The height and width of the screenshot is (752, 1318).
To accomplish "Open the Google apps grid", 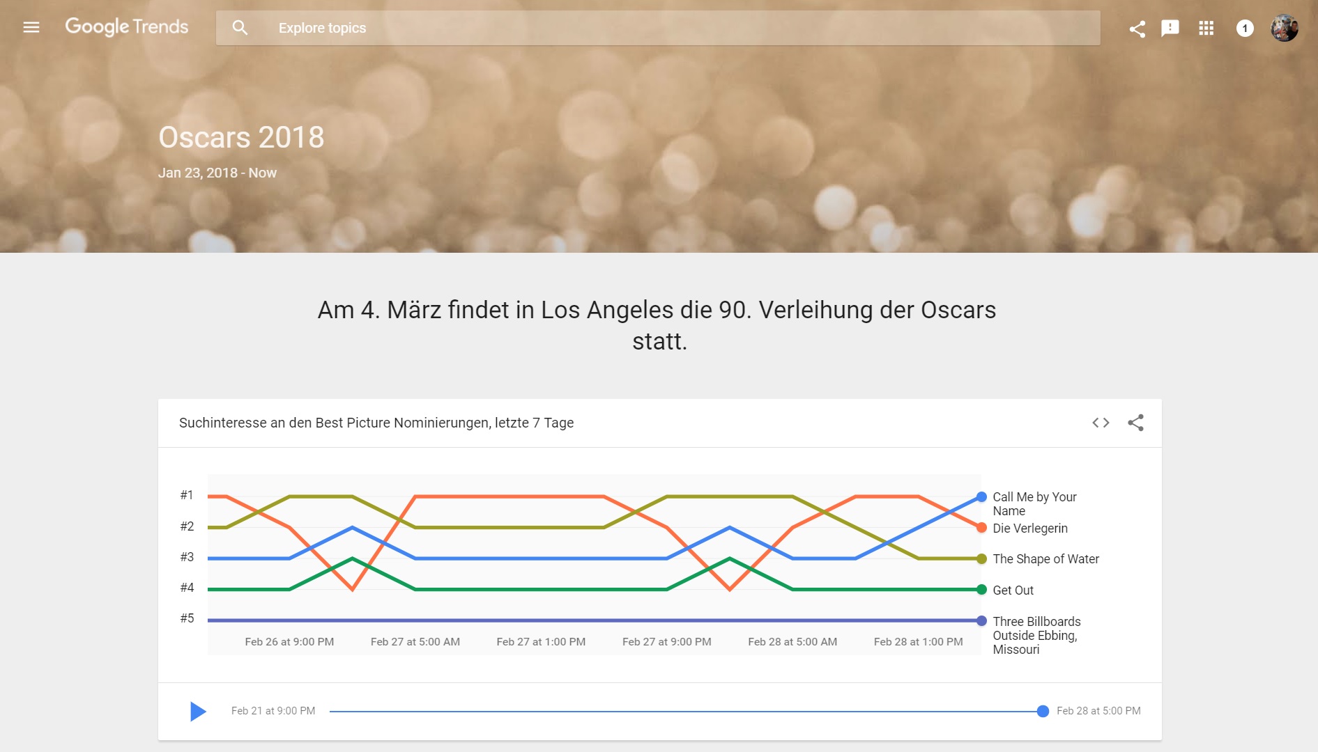I will coord(1206,28).
